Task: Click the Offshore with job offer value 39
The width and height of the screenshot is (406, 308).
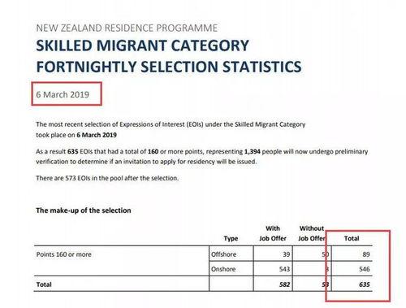Action: (x=286, y=254)
